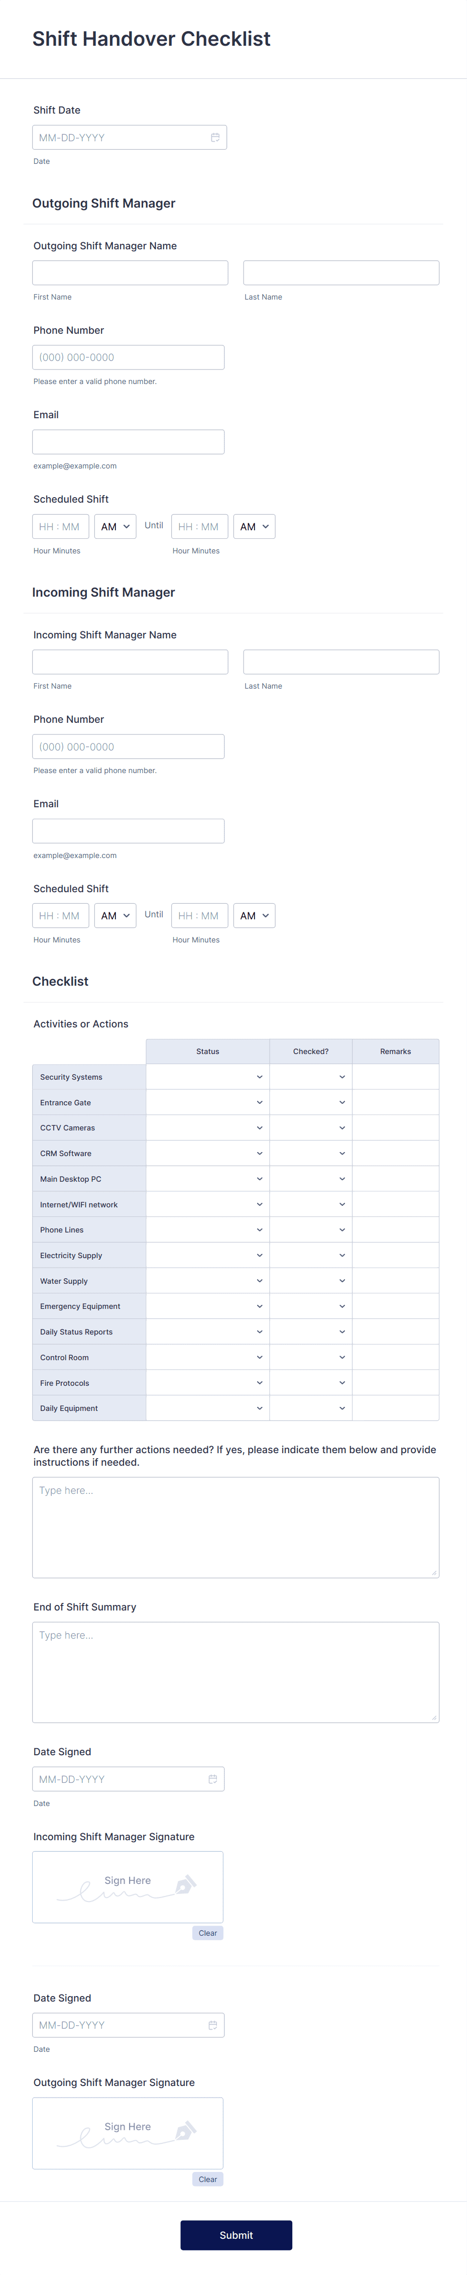Click the Remarks cell for Entrance Gate

click(x=396, y=1102)
